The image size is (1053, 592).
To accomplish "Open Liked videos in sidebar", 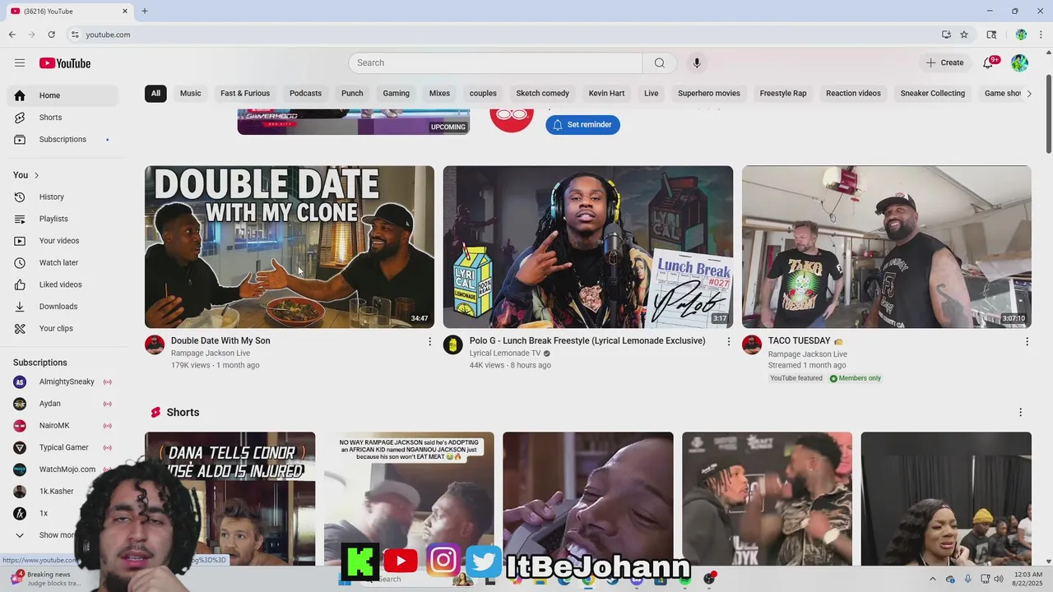I will pos(63,284).
